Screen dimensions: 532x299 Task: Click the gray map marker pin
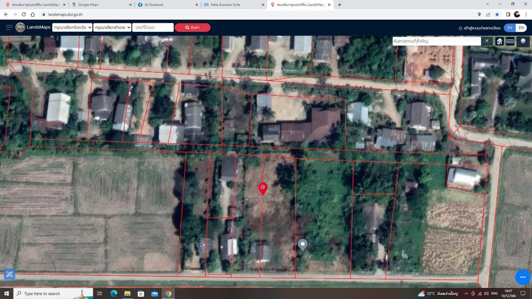pos(303,245)
